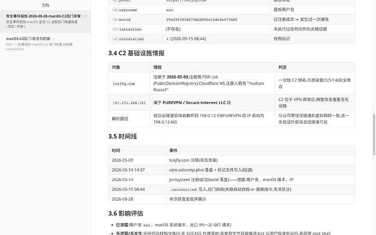Click the 已注册成功 → 发生过一次通信 cell

pyautogui.click(x=312, y=20)
